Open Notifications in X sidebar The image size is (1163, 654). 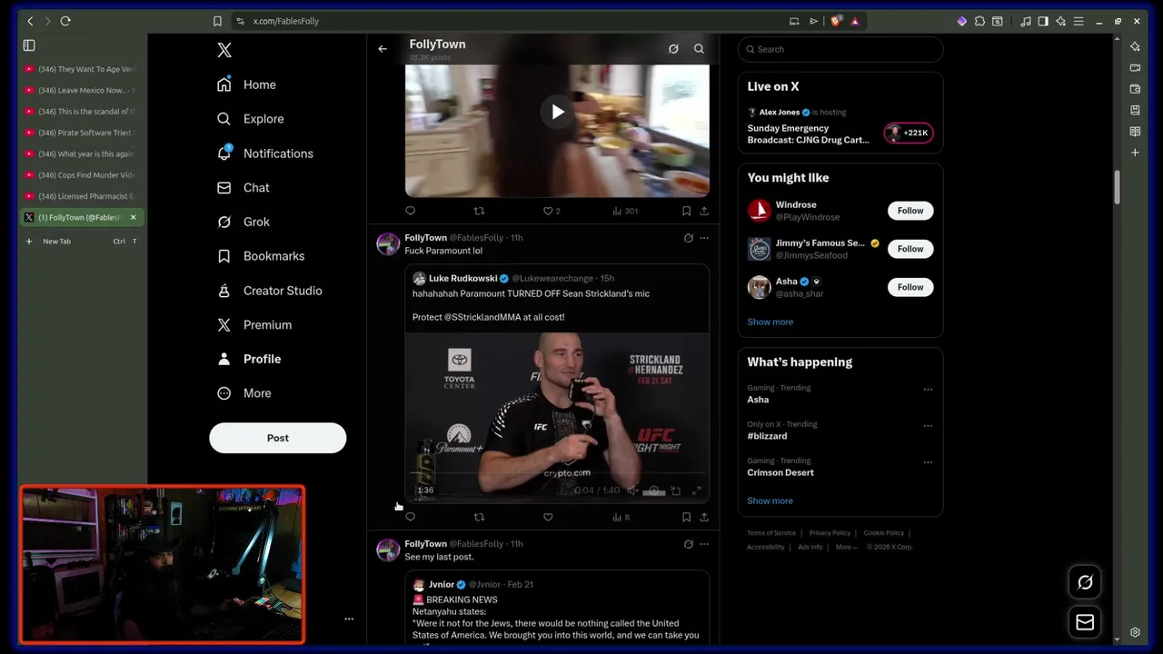(264, 154)
